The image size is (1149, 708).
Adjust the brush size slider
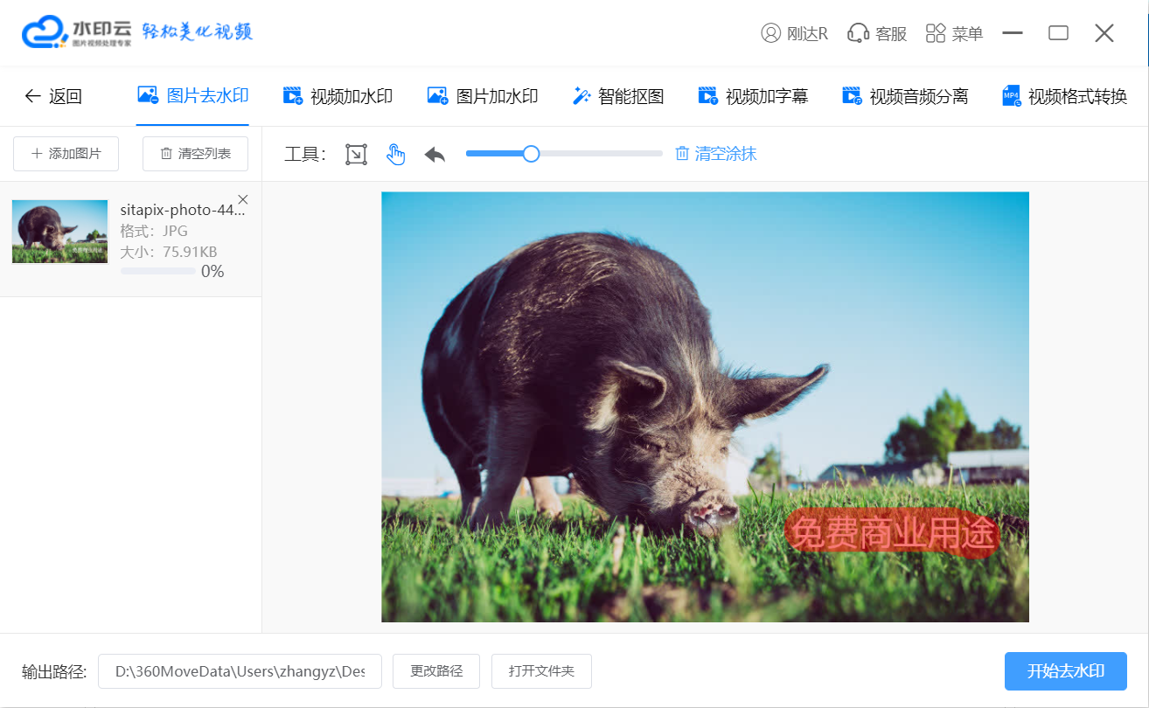coord(531,154)
